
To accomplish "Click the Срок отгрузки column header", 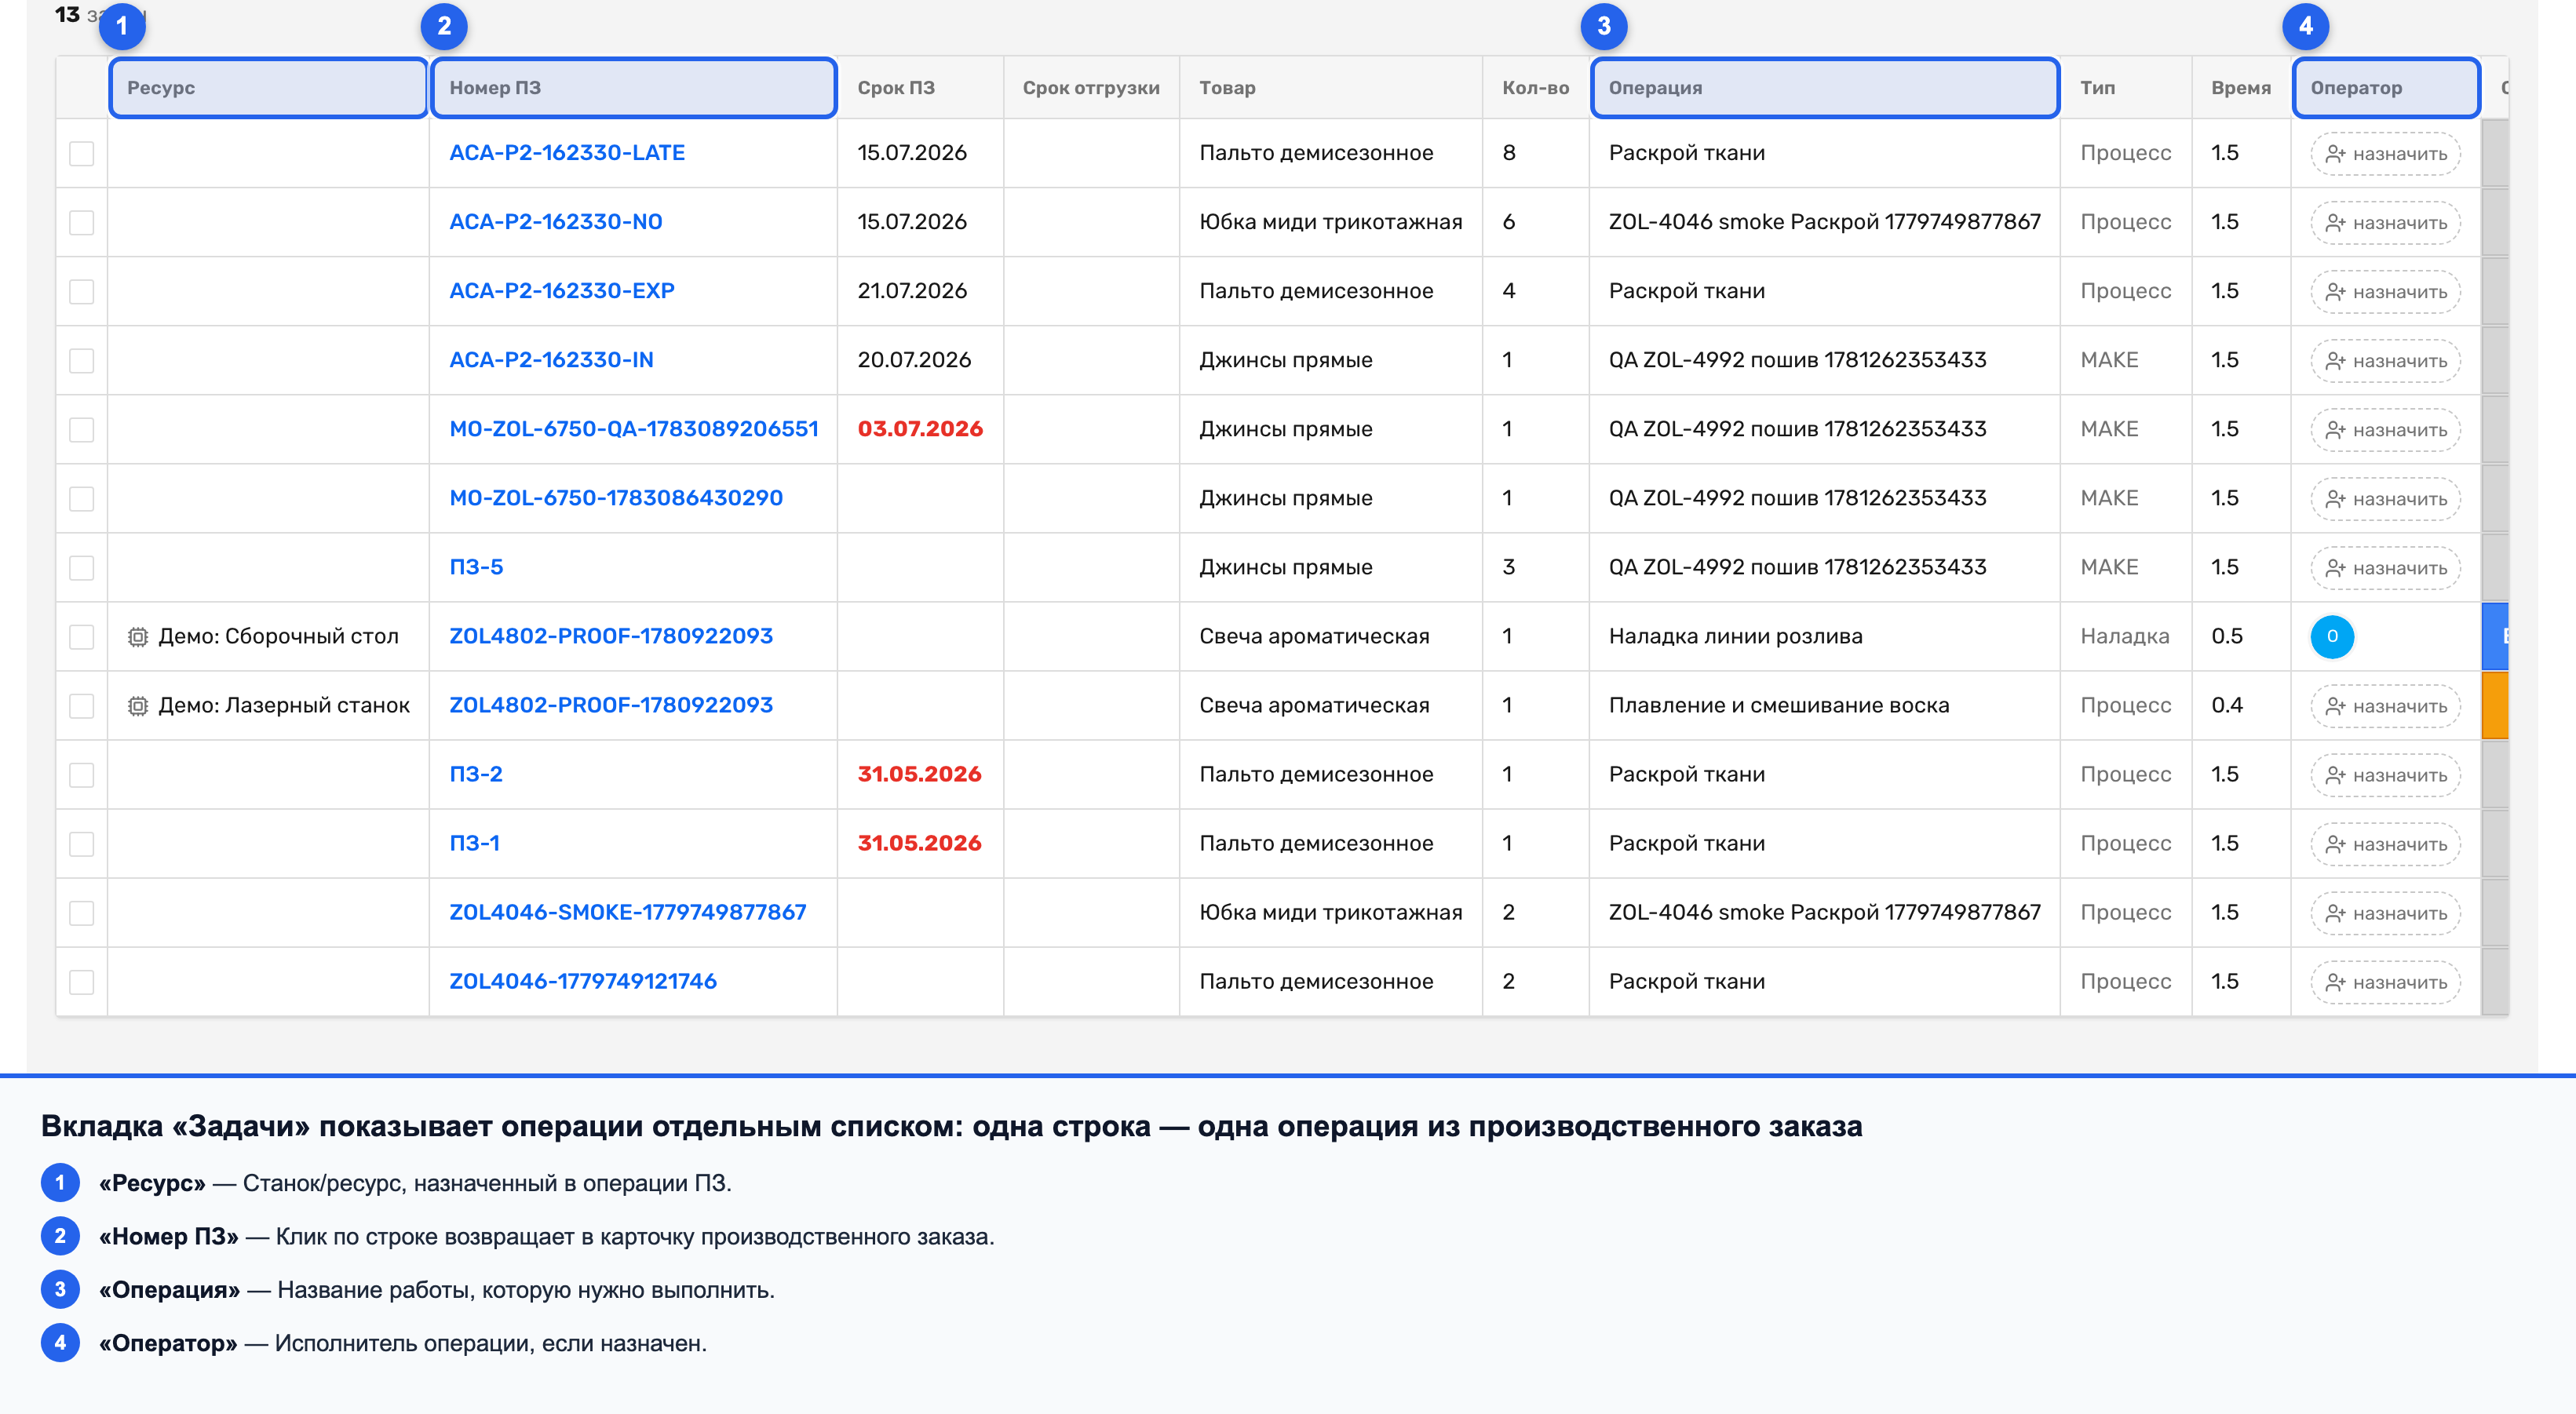I will [1091, 88].
